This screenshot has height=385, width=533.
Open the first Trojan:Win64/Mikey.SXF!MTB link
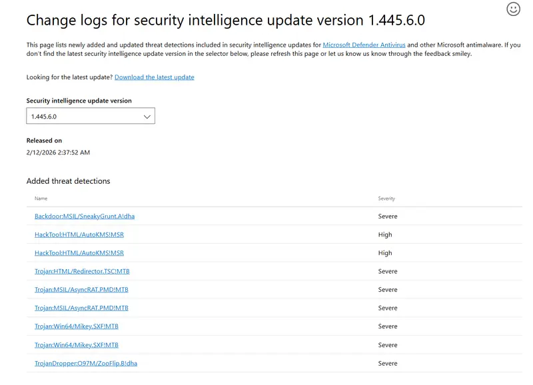point(76,326)
